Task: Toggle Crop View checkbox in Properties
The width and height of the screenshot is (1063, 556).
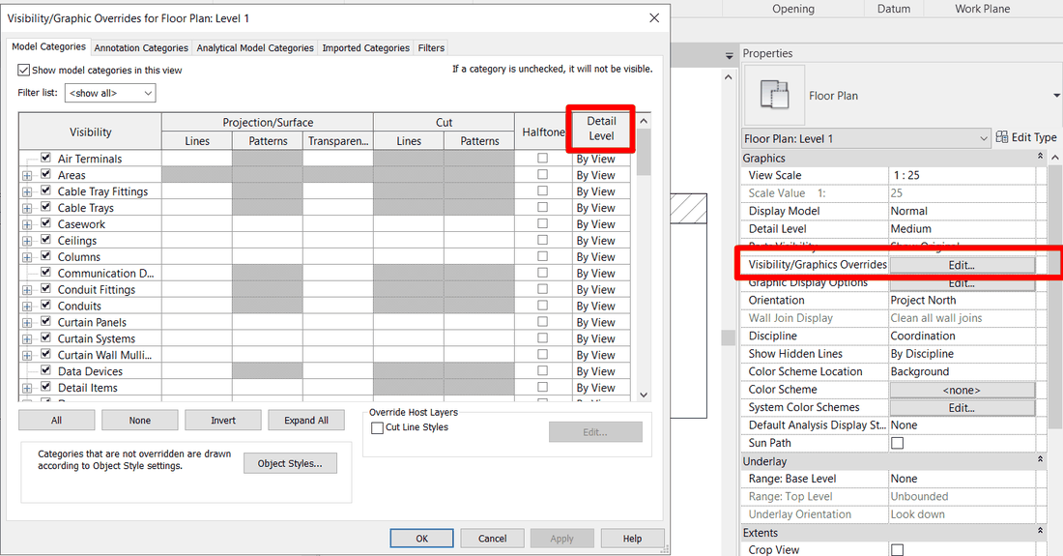Action: pos(897,550)
